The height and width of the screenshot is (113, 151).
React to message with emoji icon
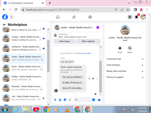coord(89,78)
